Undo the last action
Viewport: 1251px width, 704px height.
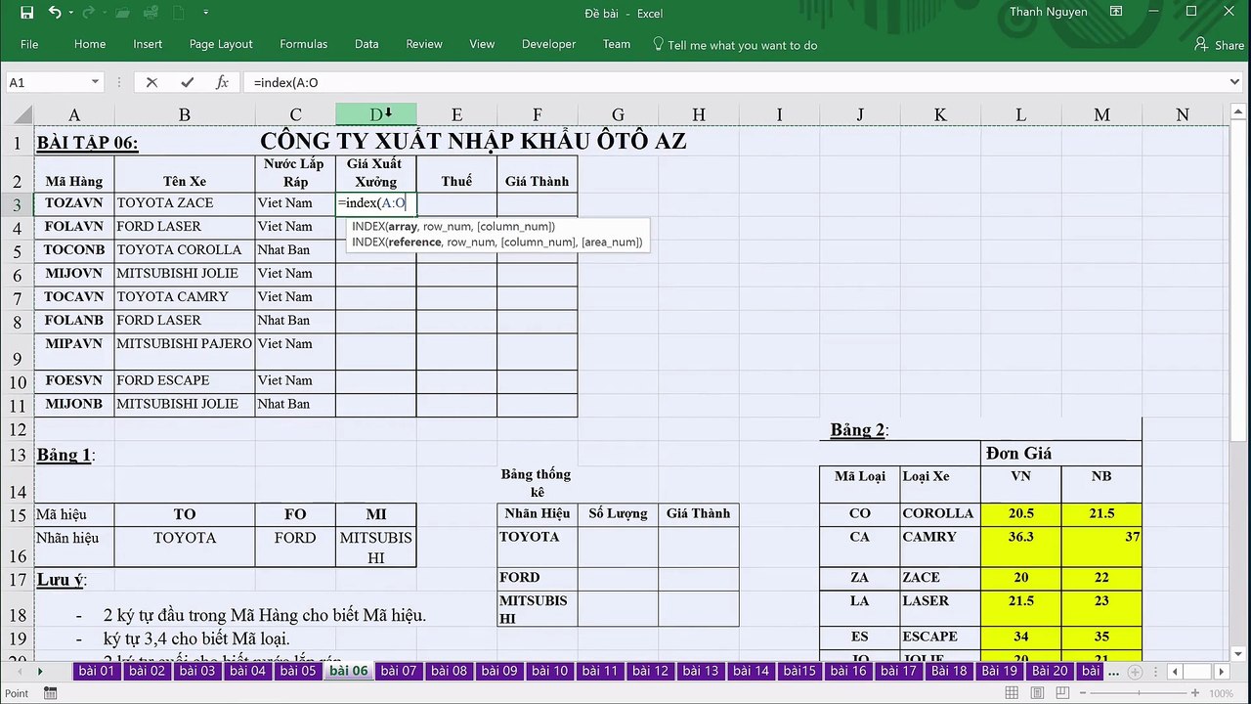pyautogui.click(x=54, y=13)
